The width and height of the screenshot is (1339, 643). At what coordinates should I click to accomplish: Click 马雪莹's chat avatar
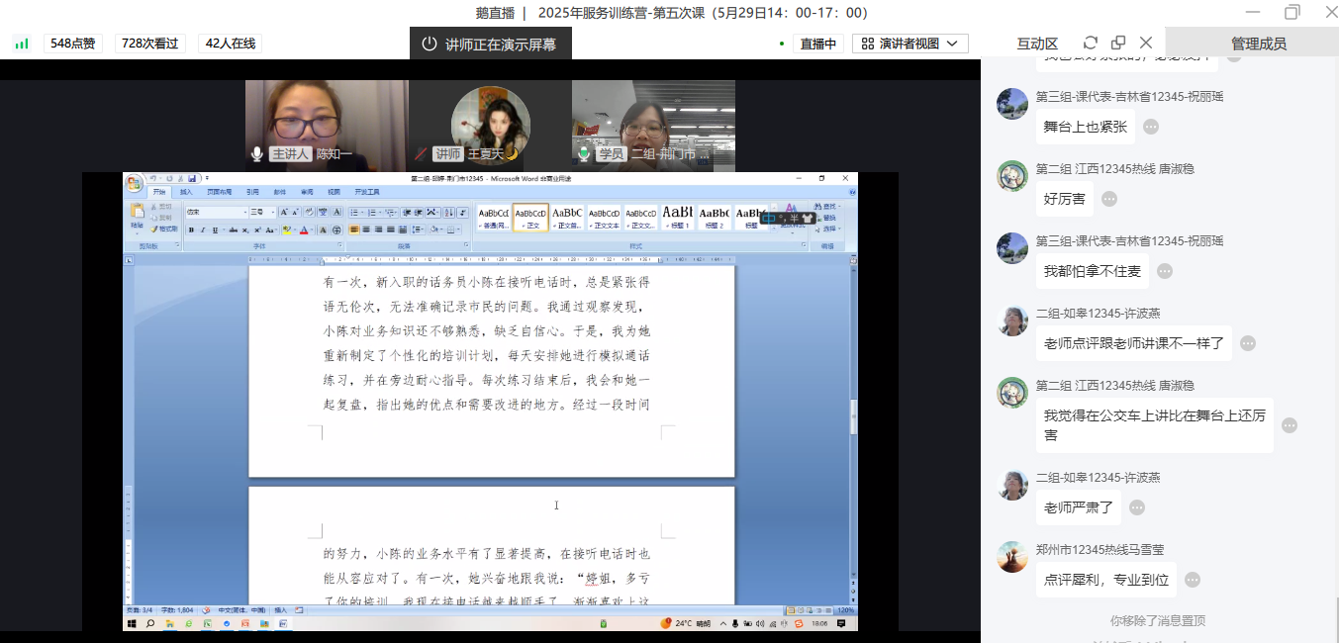[1012, 557]
